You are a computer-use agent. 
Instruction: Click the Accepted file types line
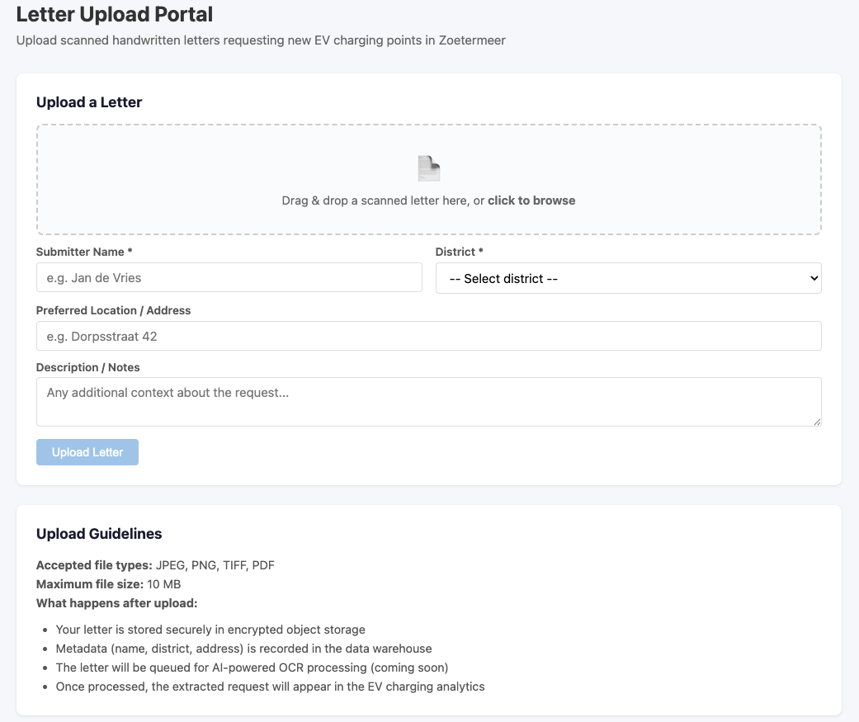[155, 565]
